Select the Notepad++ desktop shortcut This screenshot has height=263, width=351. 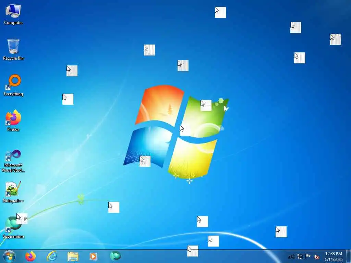13,192
